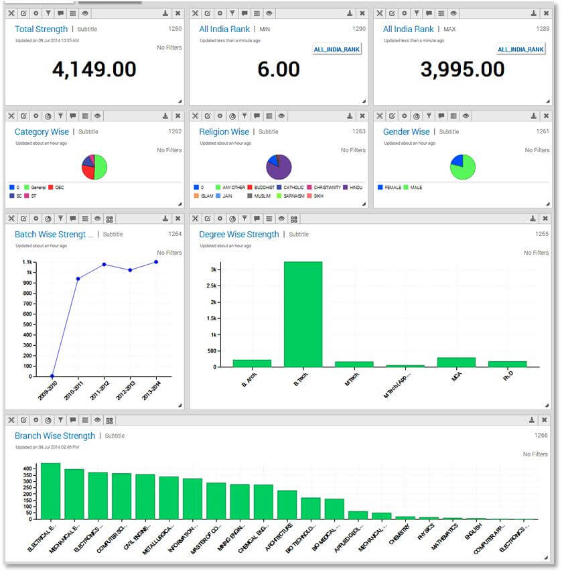Open the widget layout grid icon on Degree Wise Strength

[293, 218]
